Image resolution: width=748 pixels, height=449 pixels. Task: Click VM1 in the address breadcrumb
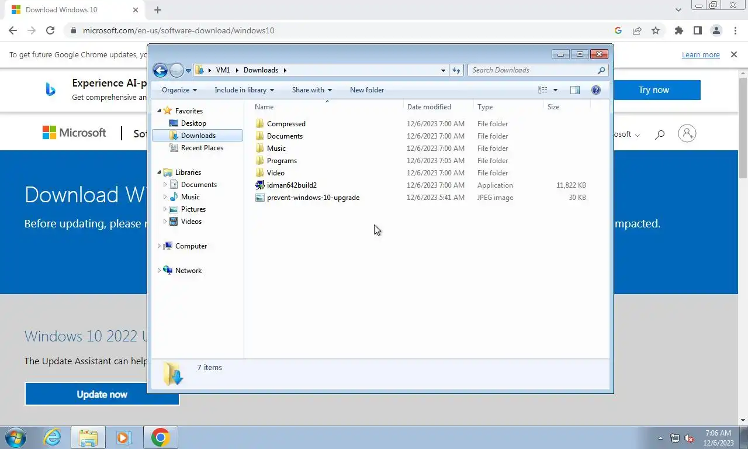click(223, 70)
